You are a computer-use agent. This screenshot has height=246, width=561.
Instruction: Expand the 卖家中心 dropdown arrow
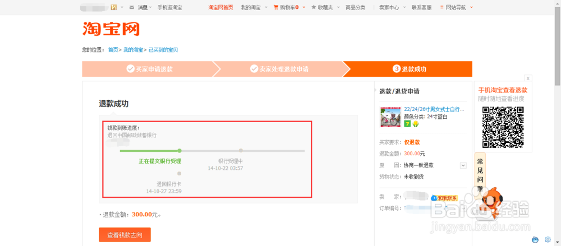click(404, 7)
